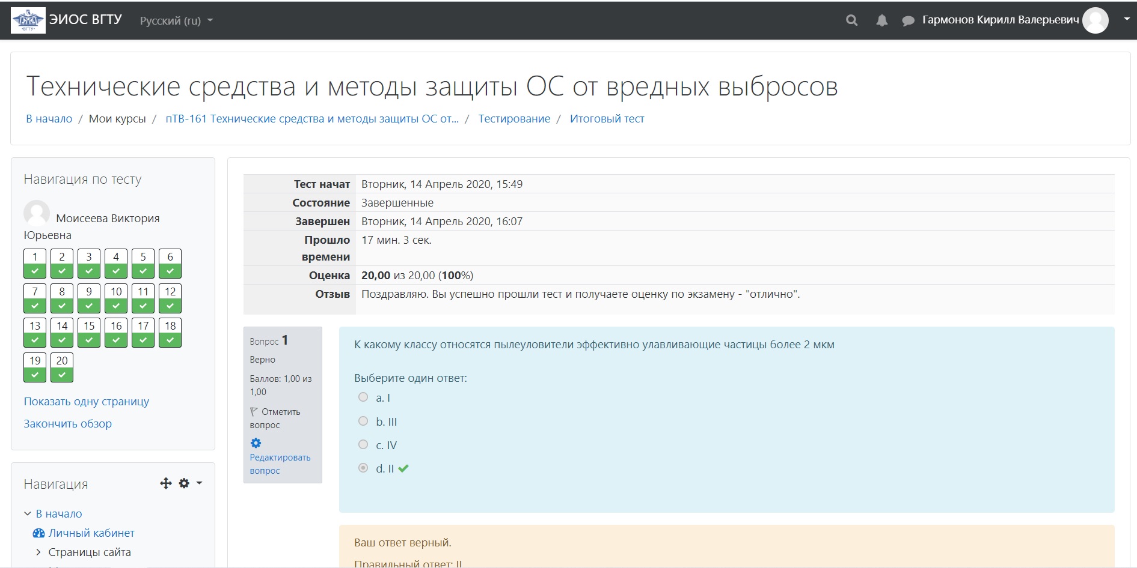Click Показать одну страницу link
The height and width of the screenshot is (568, 1137).
tap(87, 402)
